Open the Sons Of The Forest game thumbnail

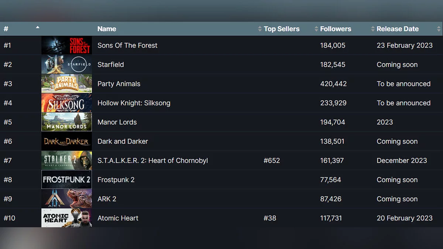click(66, 45)
